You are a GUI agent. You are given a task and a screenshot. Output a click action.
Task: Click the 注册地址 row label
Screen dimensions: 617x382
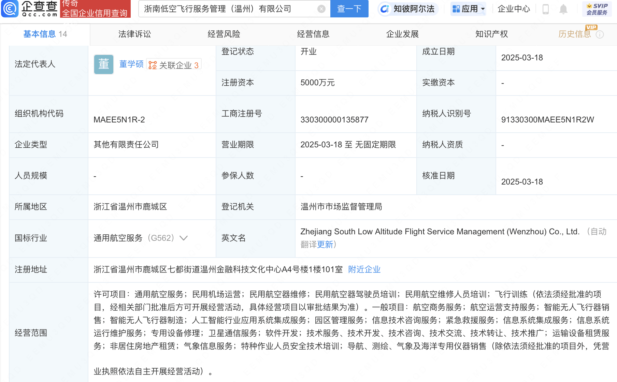[31, 269]
